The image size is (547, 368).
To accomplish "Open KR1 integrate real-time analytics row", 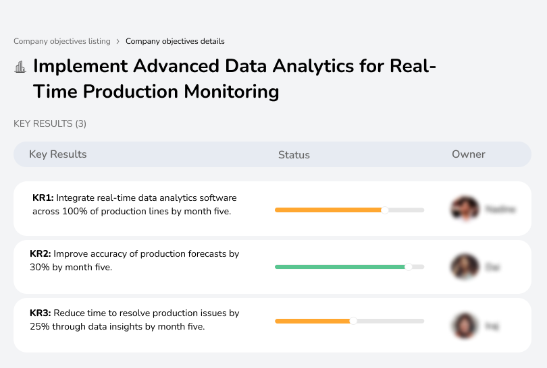I will coord(272,208).
